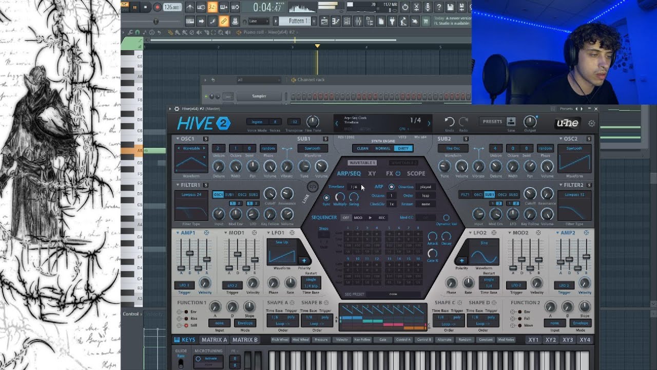Pause playback in FL Studio transport
657x370 pixels.
pos(135,7)
